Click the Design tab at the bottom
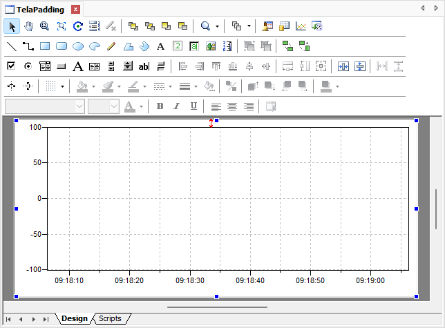 tap(75, 318)
